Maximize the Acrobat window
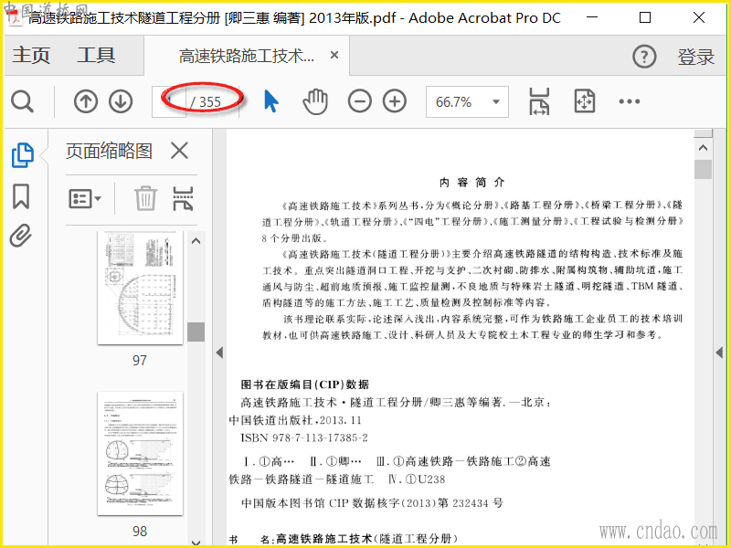Image resolution: width=731 pixels, height=548 pixels. (645, 17)
